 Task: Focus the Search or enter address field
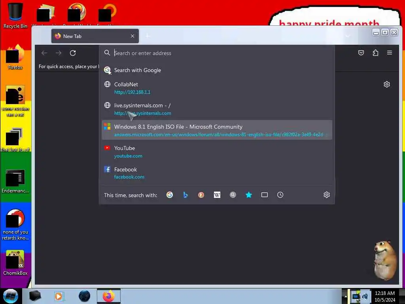217,53
